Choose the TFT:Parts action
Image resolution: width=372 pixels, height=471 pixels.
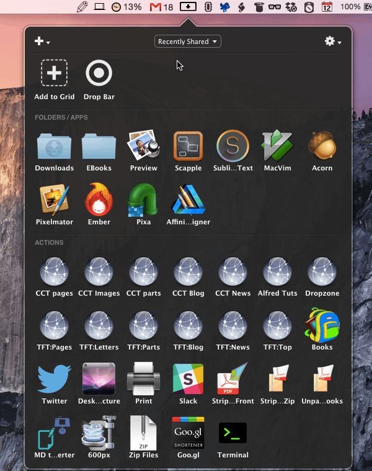[144, 325]
